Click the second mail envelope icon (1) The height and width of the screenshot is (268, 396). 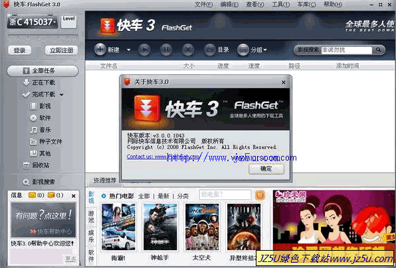(x=51, y=195)
